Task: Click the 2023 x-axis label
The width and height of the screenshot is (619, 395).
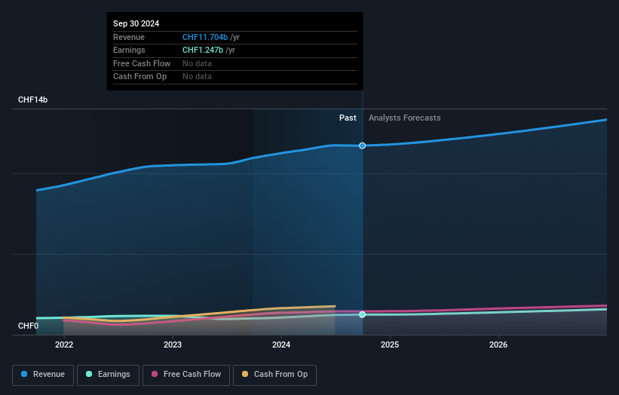Action: pos(173,344)
